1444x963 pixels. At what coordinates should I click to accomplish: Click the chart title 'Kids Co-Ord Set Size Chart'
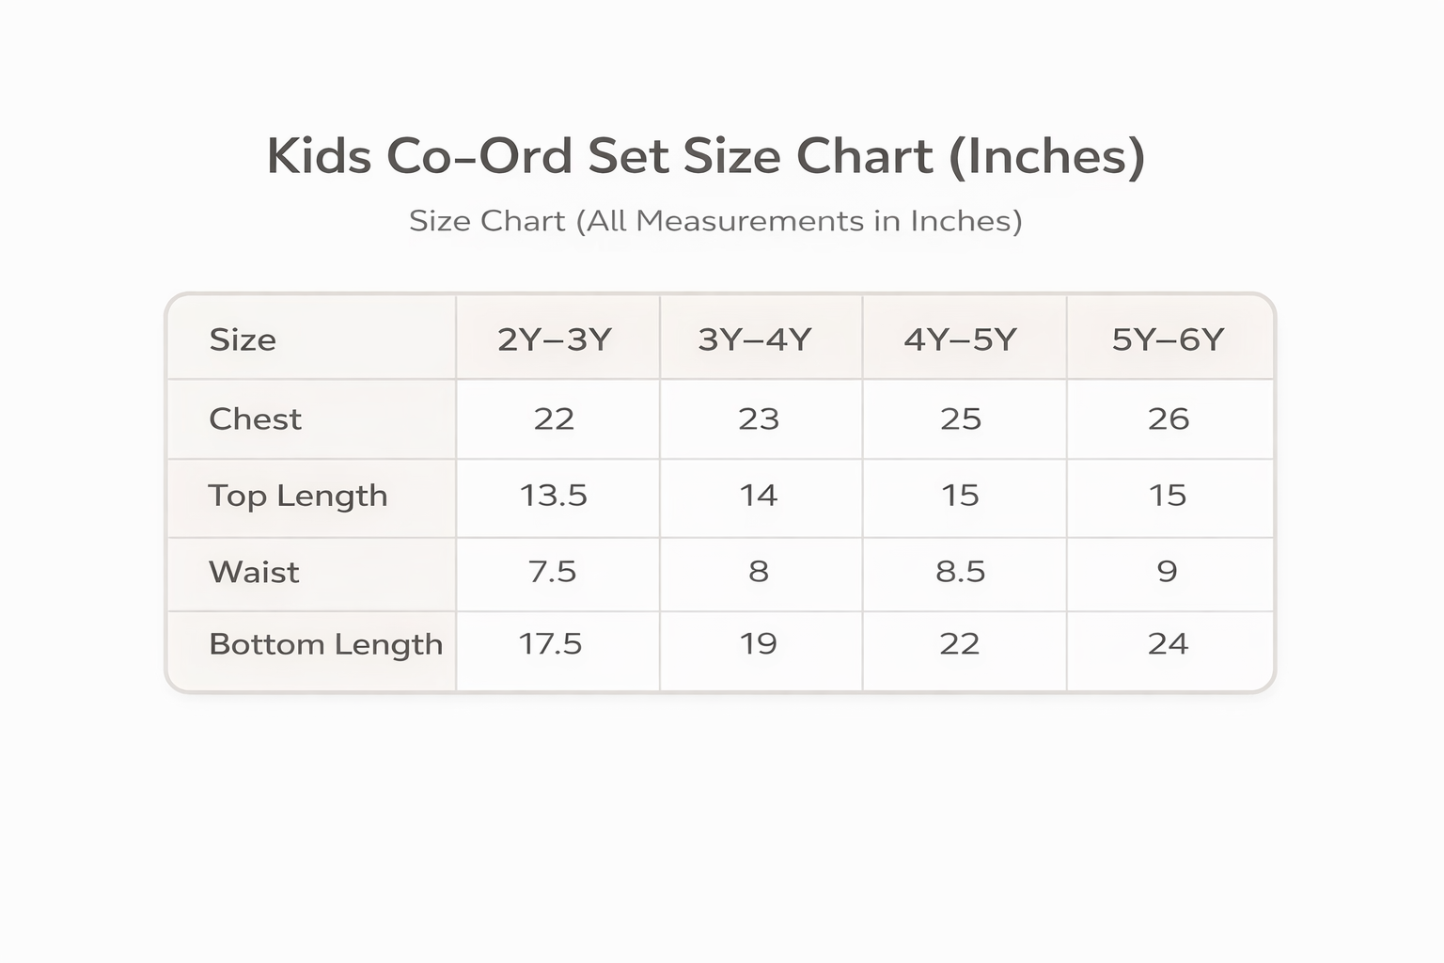coord(705,156)
